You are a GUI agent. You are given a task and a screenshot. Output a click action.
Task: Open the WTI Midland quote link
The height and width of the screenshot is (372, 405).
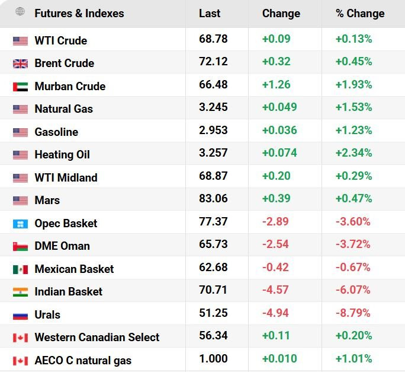(x=66, y=177)
